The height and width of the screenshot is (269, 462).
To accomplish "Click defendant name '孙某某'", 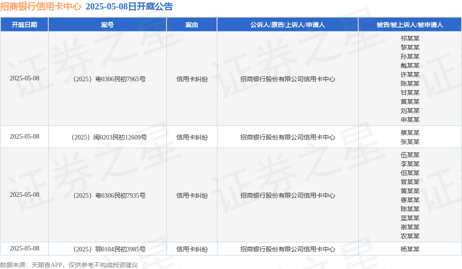I will tap(410, 56).
